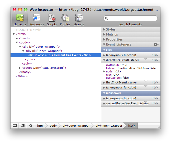
Task: Expand the script text/javascript node
Action: coord(20,68)
